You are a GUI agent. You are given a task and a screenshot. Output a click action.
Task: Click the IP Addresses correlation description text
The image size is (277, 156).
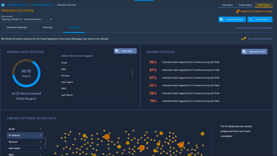236,131
